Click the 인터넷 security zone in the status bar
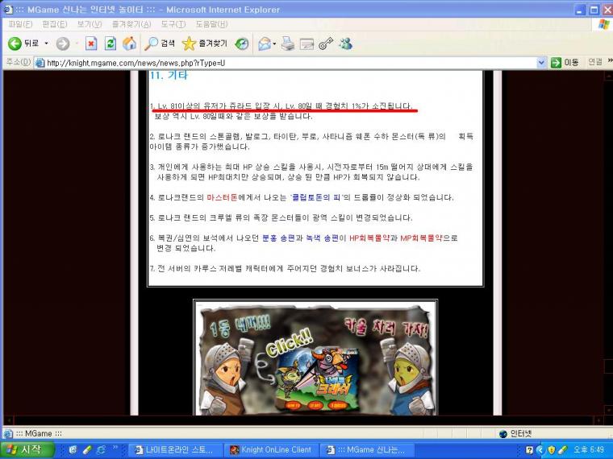 pyautogui.click(x=515, y=433)
